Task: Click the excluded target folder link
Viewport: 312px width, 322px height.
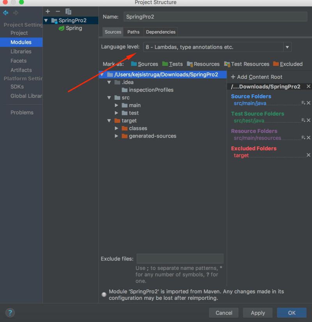Action: (x=241, y=156)
